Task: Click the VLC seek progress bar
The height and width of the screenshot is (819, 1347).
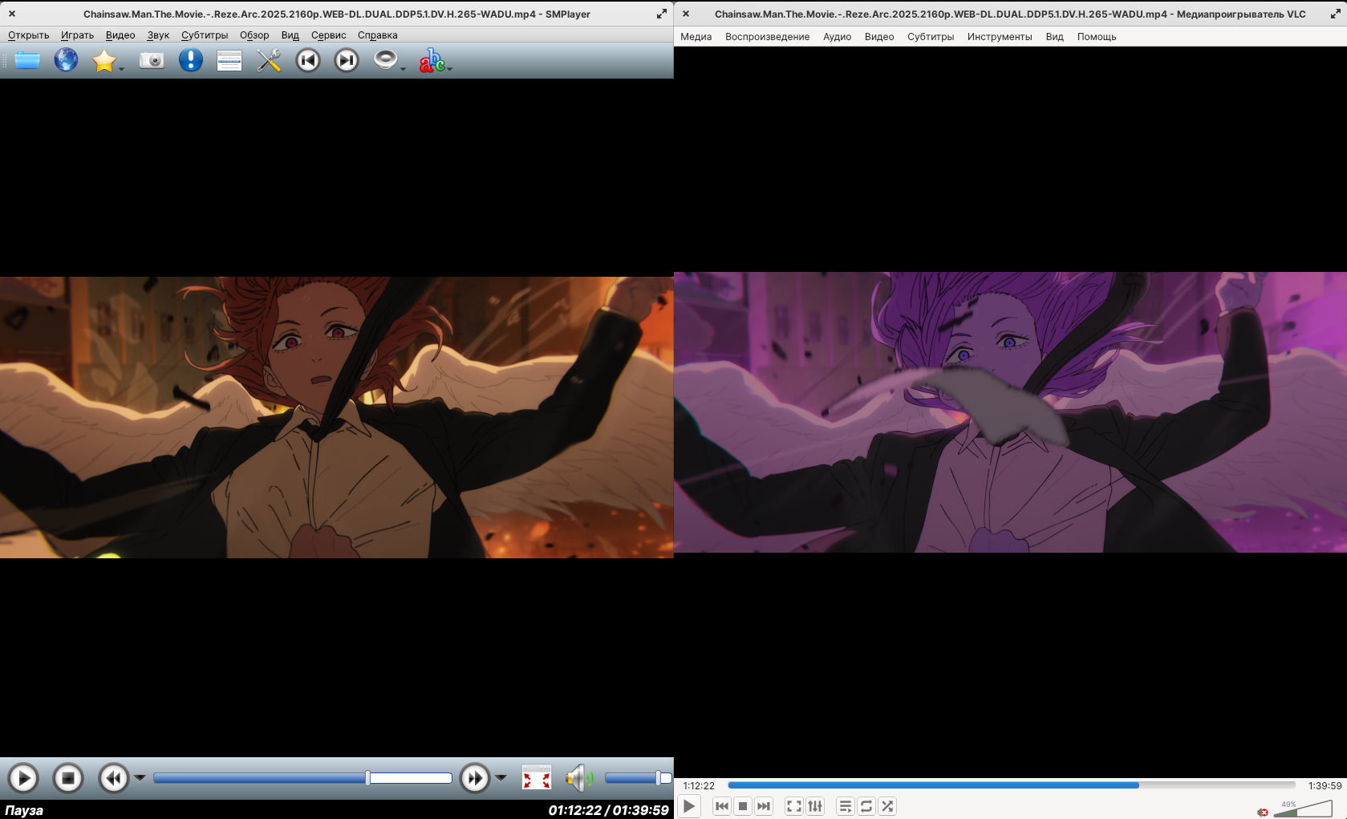Action: 1011,785
